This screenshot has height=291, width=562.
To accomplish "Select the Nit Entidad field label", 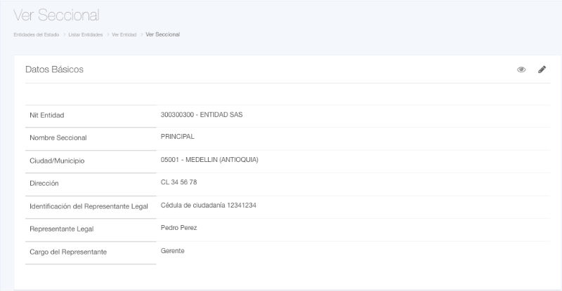I will point(46,115).
